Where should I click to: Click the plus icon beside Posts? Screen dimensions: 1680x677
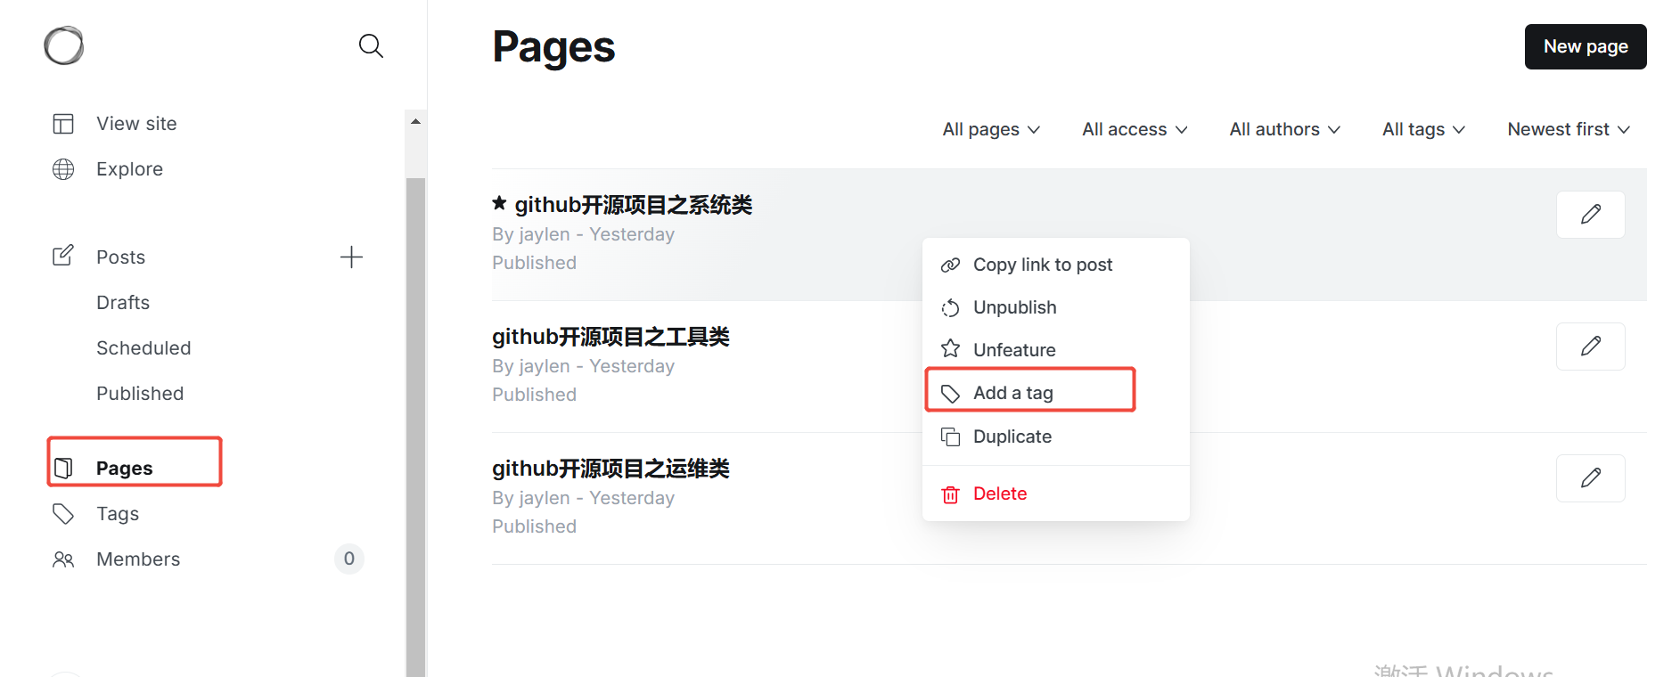click(x=351, y=257)
